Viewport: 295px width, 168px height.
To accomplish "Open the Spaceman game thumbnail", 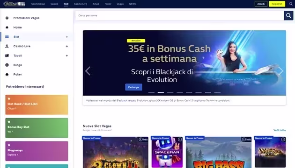I will click(167, 152).
